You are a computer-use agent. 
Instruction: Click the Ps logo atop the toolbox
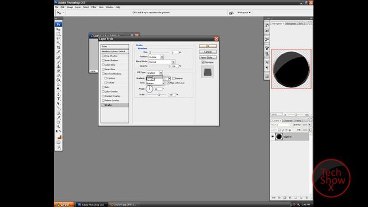(59, 24)
